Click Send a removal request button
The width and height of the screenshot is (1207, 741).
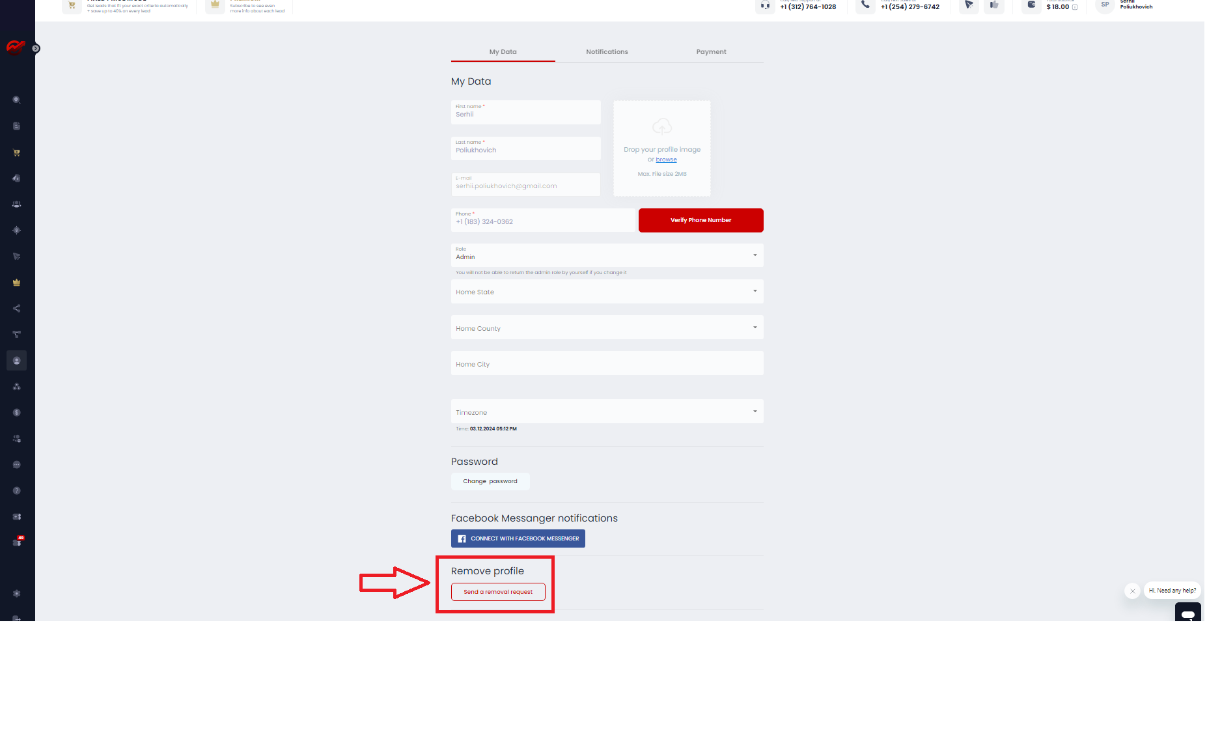click(x=498, y=592)
